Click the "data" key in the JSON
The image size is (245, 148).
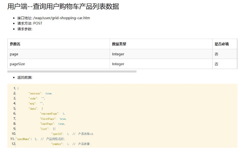[33, 108]
